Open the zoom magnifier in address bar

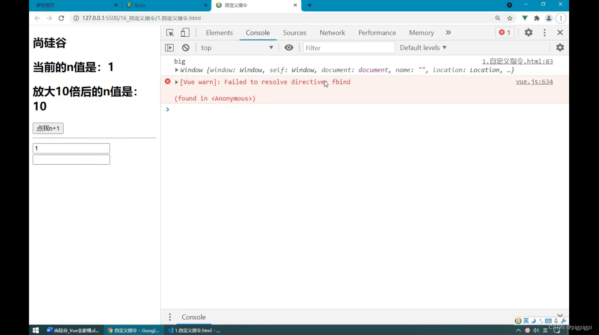[497, 18]
